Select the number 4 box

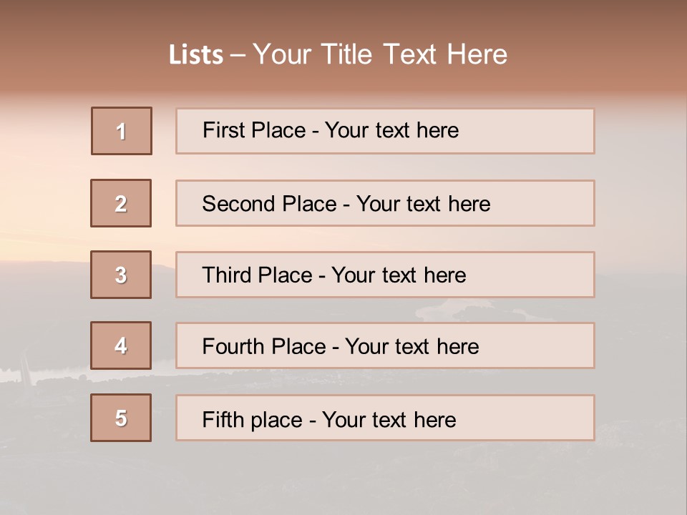pos(121,345)
